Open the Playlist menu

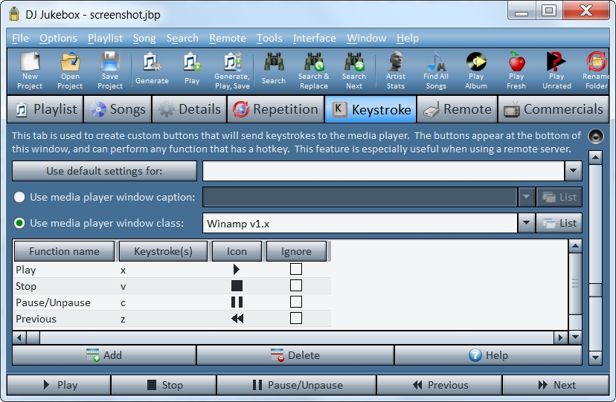[105, 38]
